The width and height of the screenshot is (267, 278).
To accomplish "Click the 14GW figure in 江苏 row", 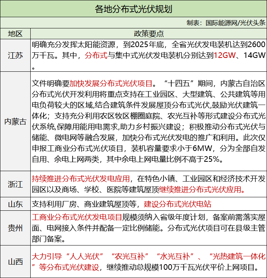I will coord(254,55).
